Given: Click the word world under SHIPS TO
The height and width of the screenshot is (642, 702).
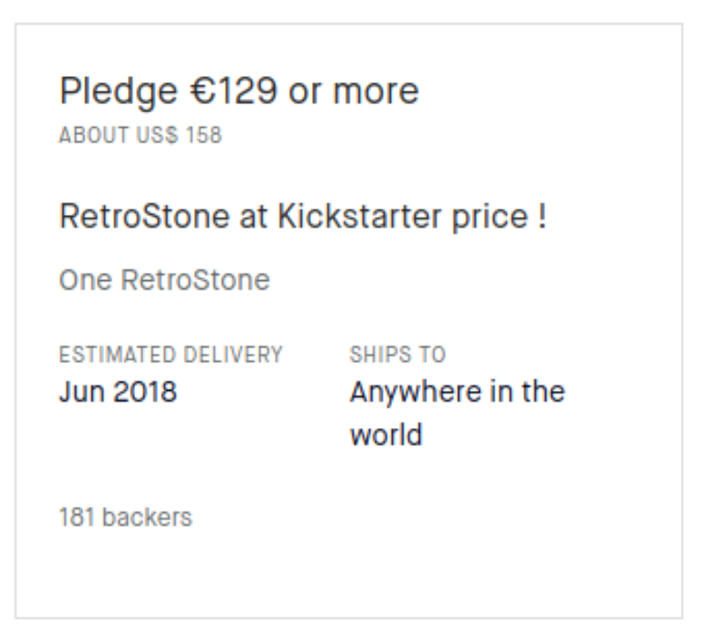Looking at the screenshot, I should (x=385, y=435).
